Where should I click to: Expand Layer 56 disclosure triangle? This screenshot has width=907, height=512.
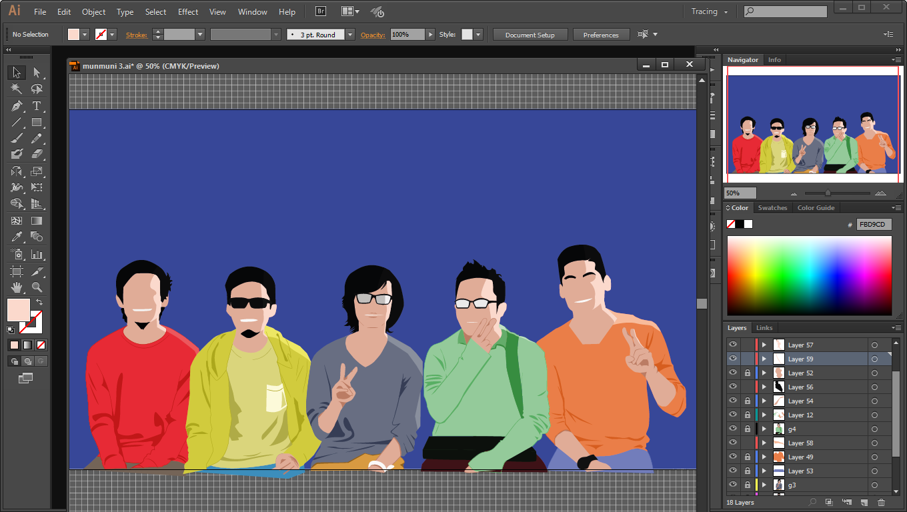pos(764,387)
